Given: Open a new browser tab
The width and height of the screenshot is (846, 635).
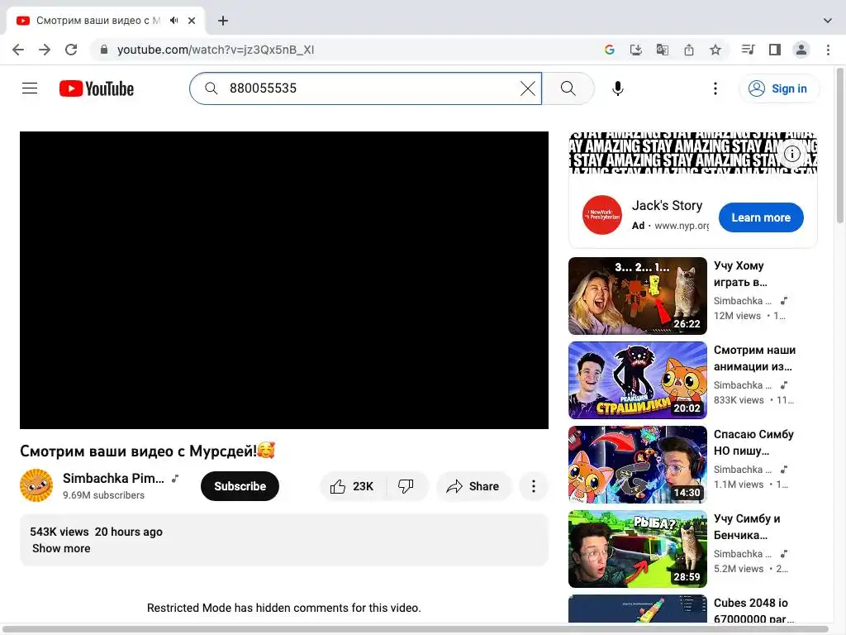Looking at the screenshot, I should point(223,21).
